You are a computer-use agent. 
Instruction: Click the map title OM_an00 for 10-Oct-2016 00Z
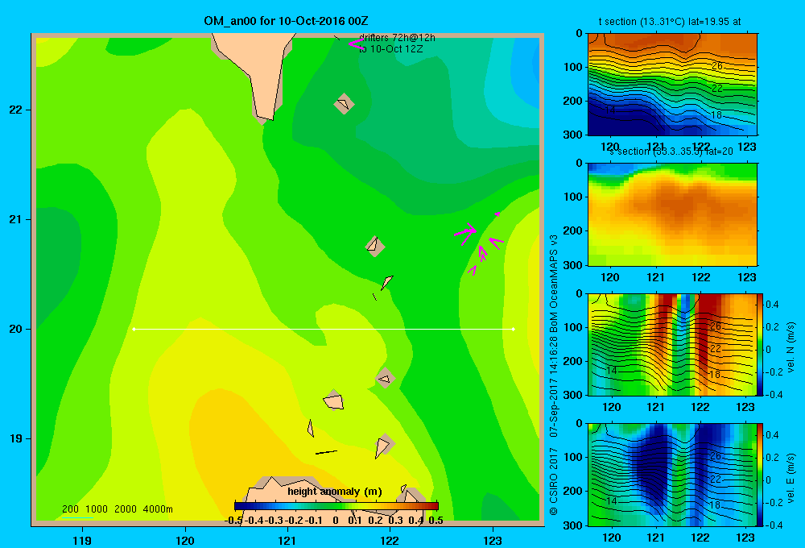pyautogui.click(x=286, y=21)
